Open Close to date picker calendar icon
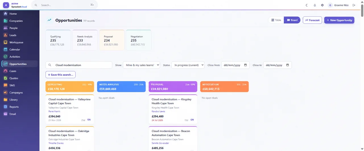This screenshot has height=151, width=364. point(288,65)
